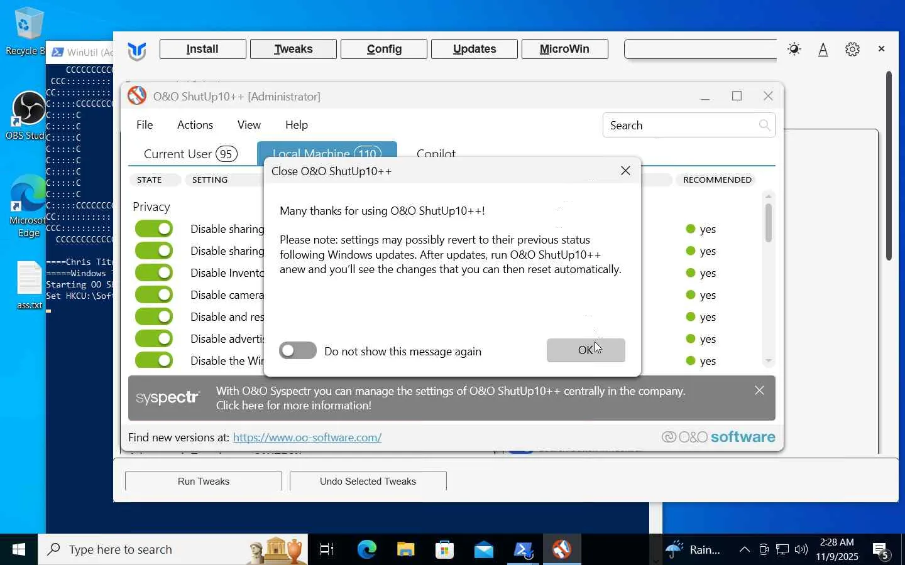Launch Edge from the taskbar
Screen dimensions: 905x565
pos(367,549)
